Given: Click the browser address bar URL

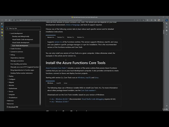Looking at the screenshot, I should coord(49,20).
